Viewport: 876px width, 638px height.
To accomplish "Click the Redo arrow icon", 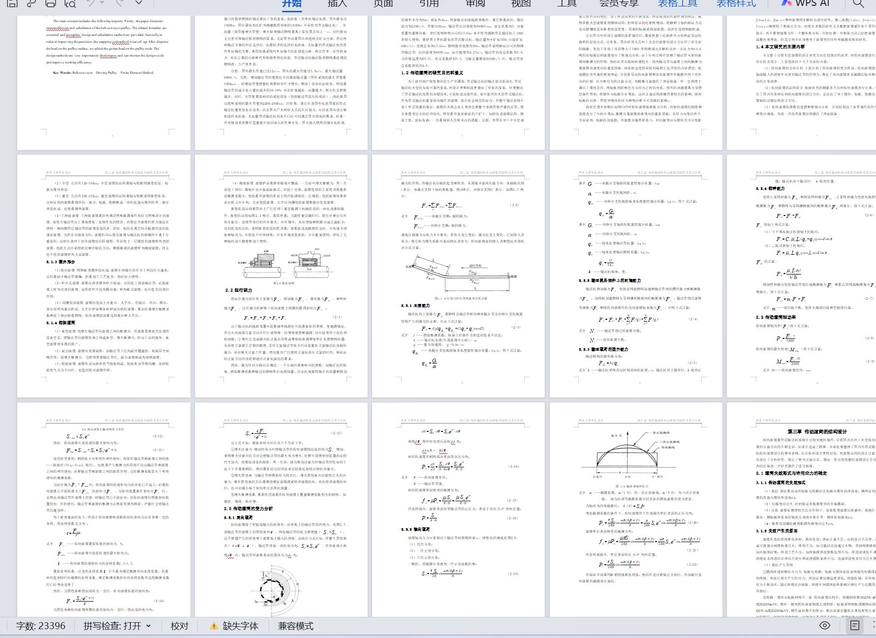I will 119,3.
